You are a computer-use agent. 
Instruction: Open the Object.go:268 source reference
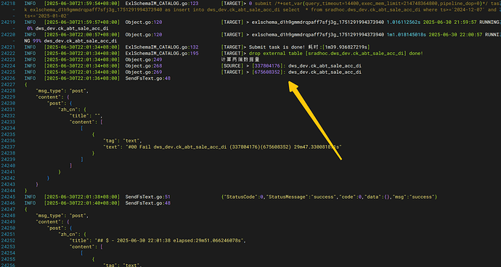144,66
